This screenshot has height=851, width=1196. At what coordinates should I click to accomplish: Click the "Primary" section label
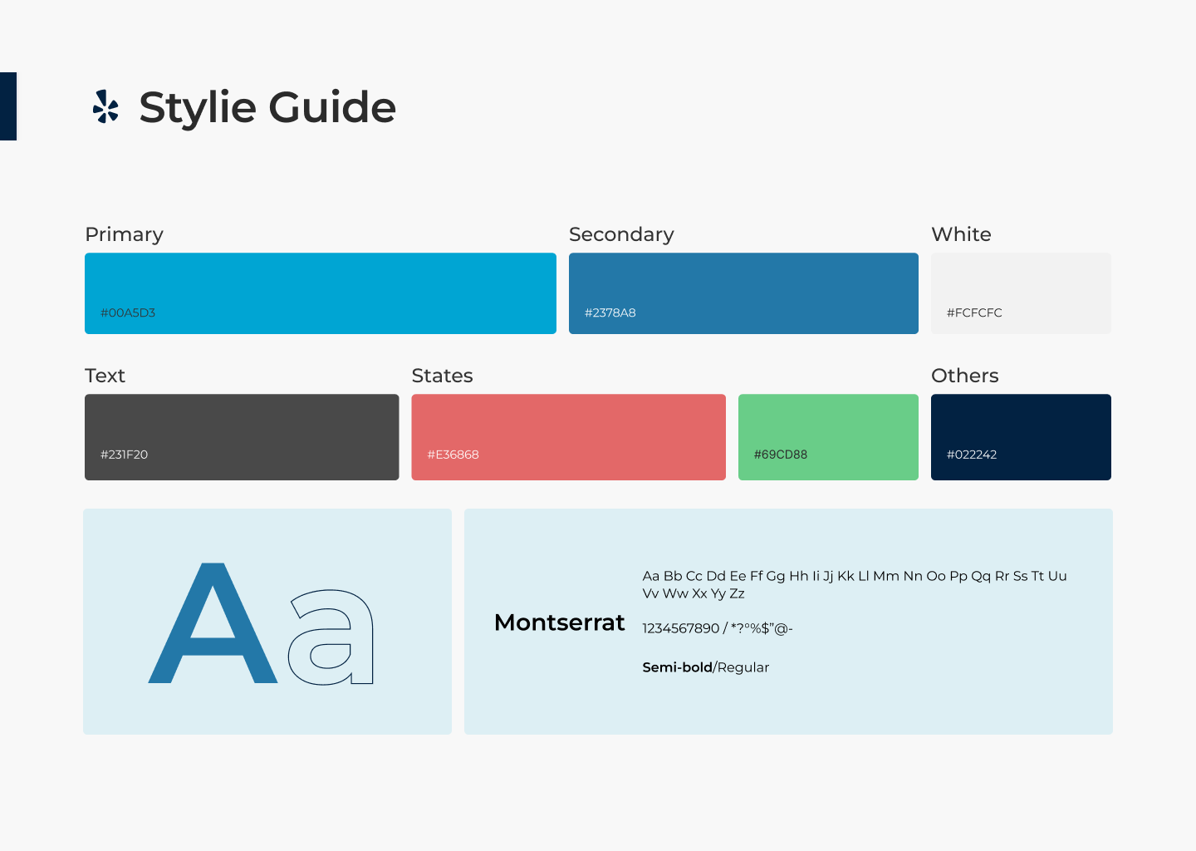(x=124, y=234)
